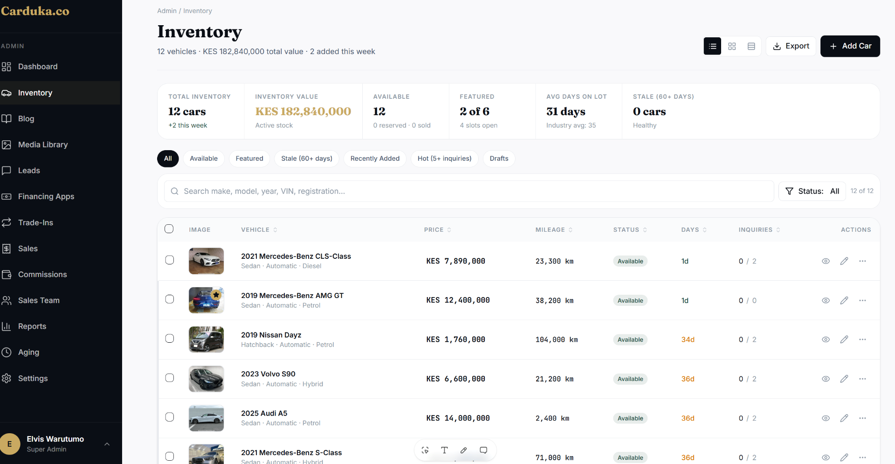895x464 pixels.
Task: Open Sales Team in sidebar
Action: click(60, 300)
